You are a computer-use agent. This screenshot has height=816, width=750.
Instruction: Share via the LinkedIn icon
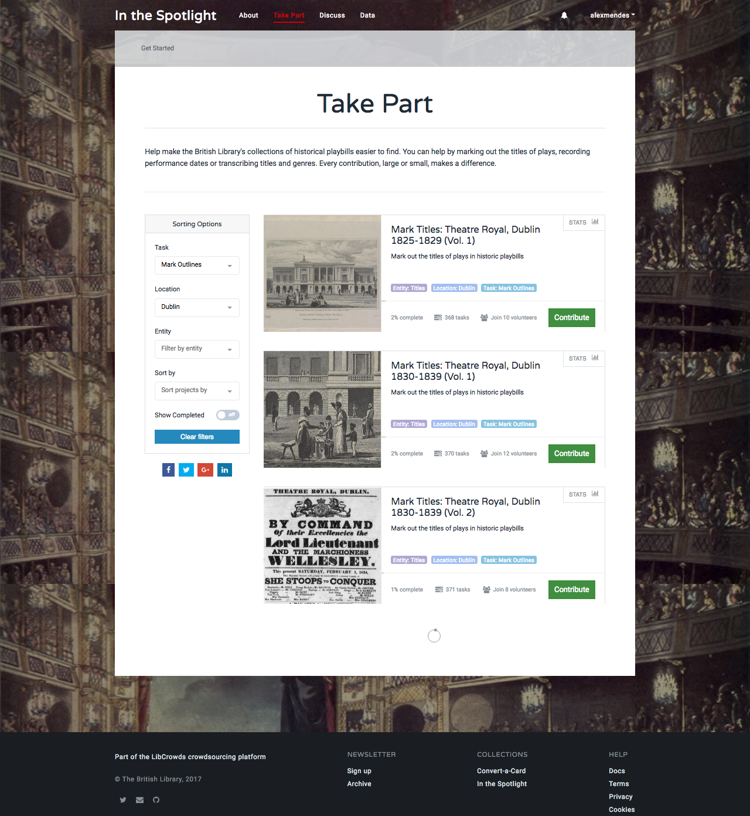[x=224, y=470]
